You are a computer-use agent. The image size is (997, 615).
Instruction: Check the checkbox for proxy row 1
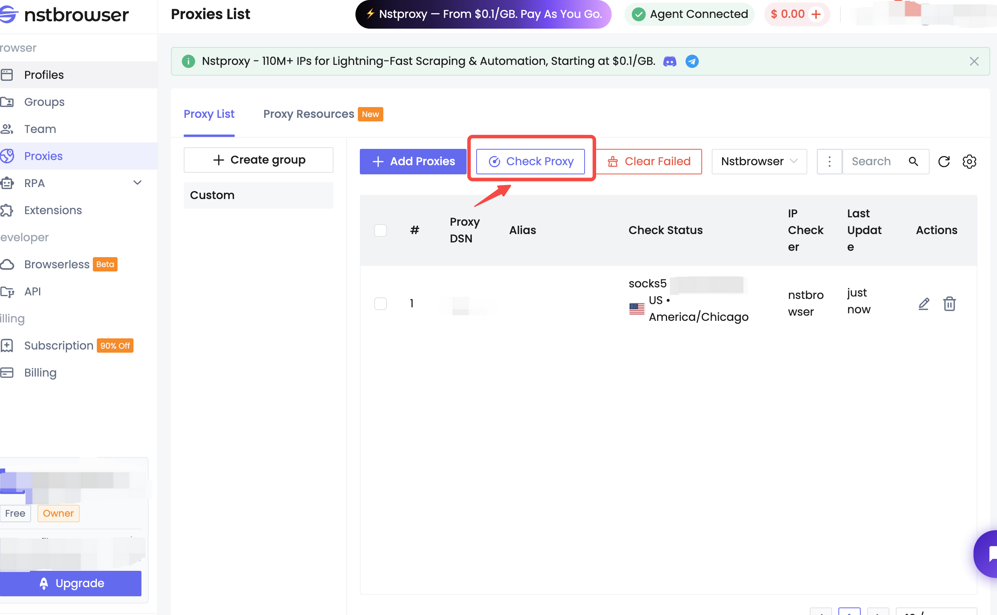[x=380, y=303]
